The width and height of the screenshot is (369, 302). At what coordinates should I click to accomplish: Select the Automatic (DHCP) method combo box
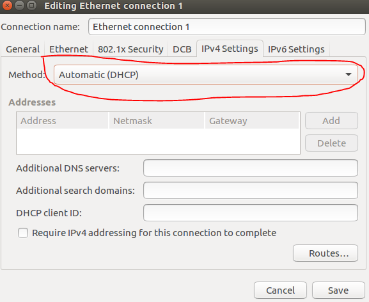click(206, 75)
